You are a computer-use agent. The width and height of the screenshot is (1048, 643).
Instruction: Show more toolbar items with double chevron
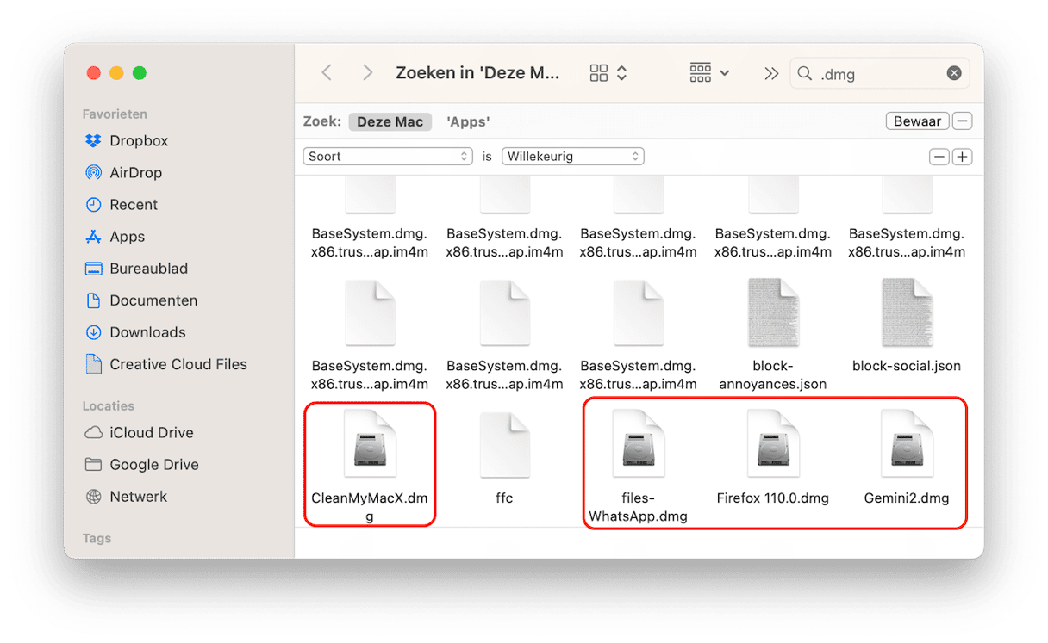tap(770, 73)
